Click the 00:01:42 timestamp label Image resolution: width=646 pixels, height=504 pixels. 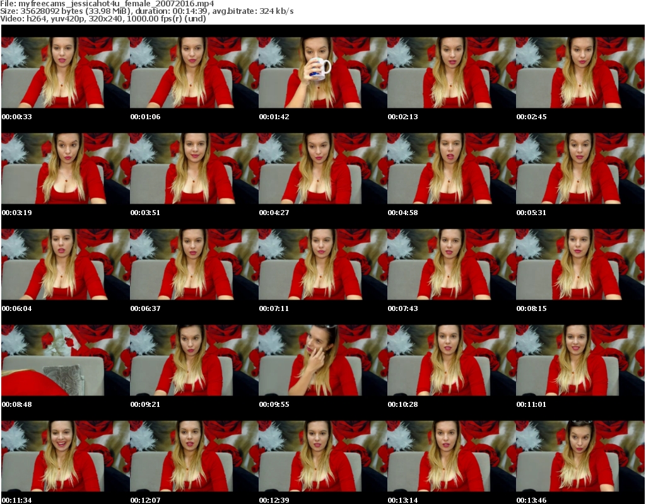274,117
